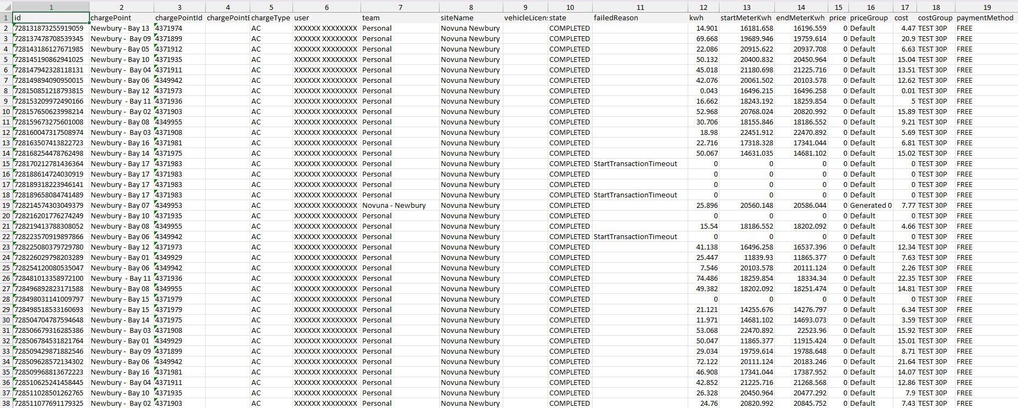Select cost value 22.35 cell
The height and width of the screenshot is (408, 1018).
pyautogui.click(x=904, y=279)
